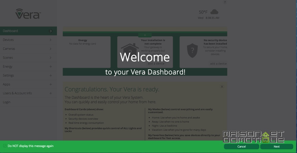
Task: Click 'No security device has been installed' heading
Action: pyautogui.click(x=215, y=42)
